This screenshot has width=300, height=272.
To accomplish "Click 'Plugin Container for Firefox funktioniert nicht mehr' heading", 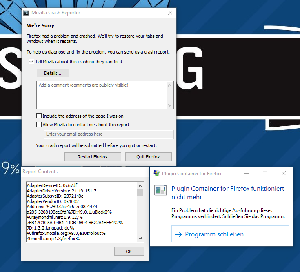I will click(x=228, y=193).
